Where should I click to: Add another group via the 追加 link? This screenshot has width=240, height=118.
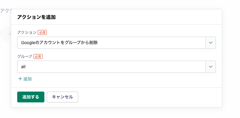[x=25, y=79]
